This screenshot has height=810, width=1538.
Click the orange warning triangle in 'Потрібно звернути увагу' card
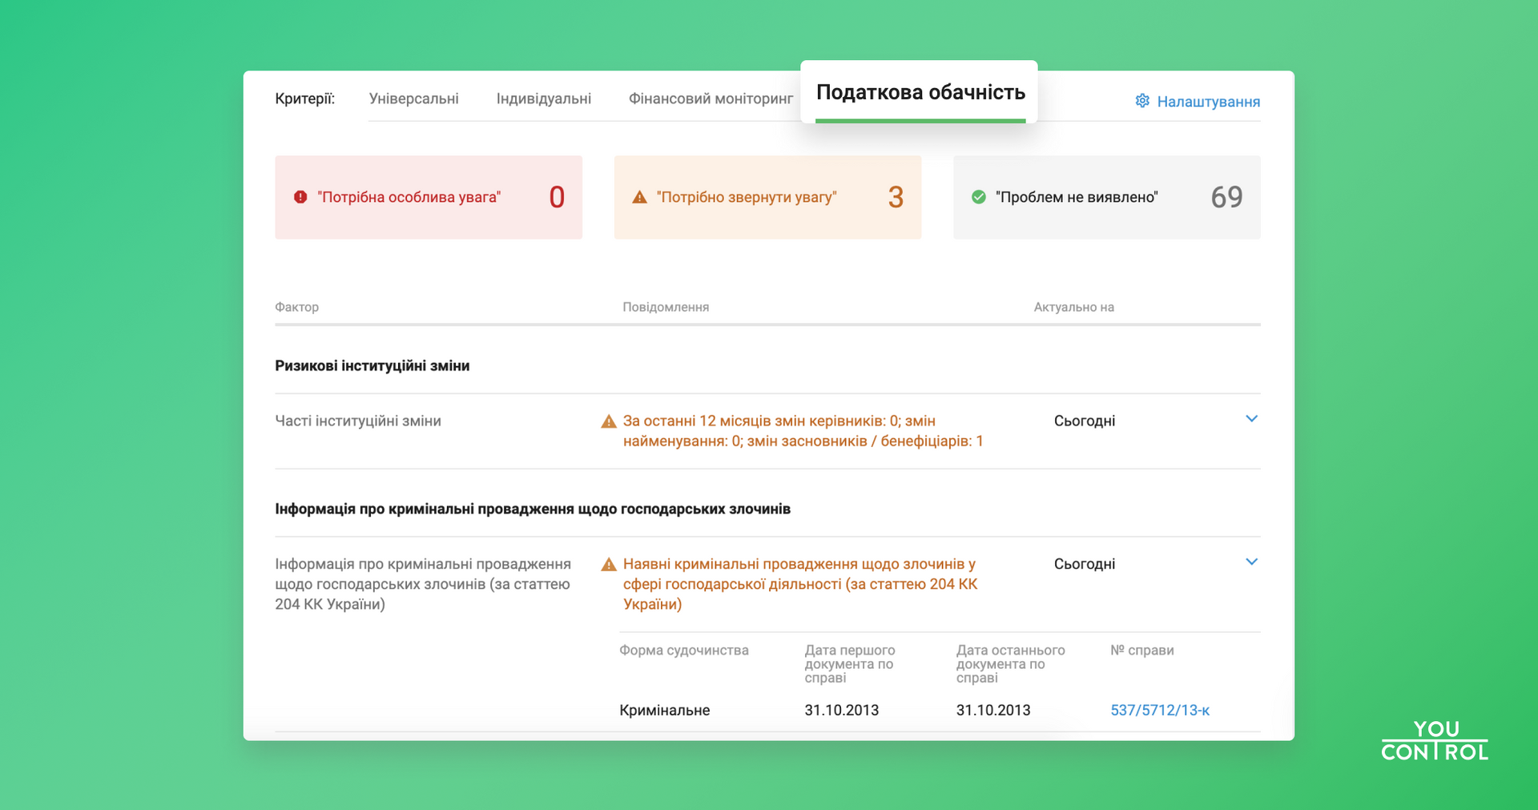point(639,196)
